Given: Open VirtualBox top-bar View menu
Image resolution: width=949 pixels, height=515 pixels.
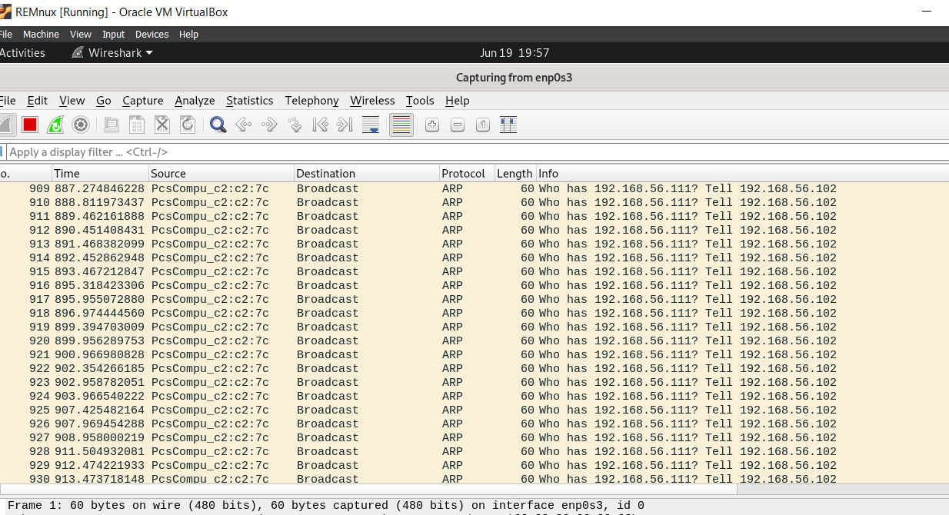Looking at the screenshot, I should point(81,35).
